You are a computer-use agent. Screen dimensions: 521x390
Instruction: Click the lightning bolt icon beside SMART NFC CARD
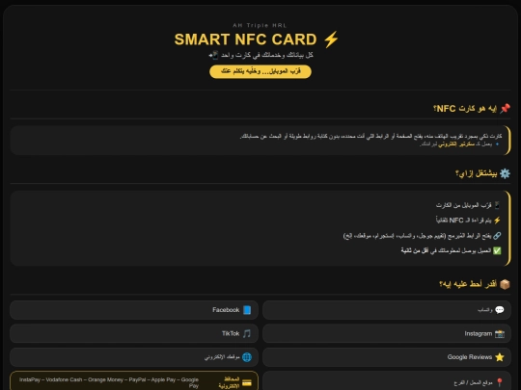point(331,39)
